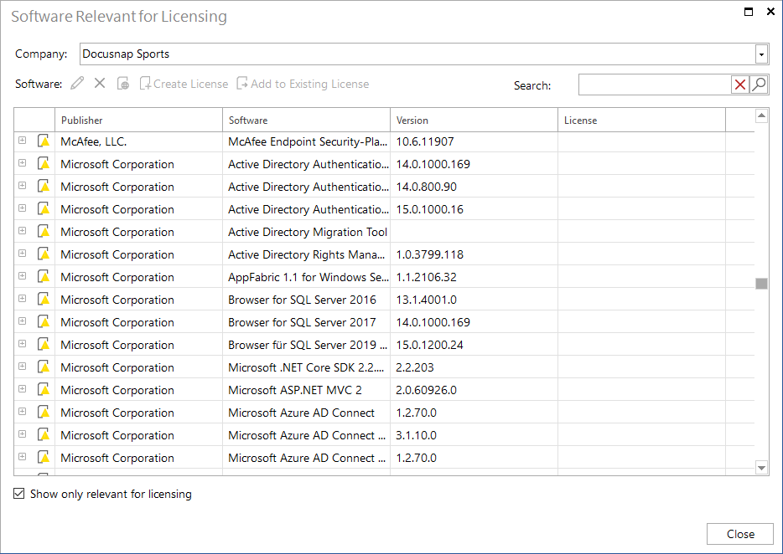
Task: Click in the Search input field
Action: [655, 85]
